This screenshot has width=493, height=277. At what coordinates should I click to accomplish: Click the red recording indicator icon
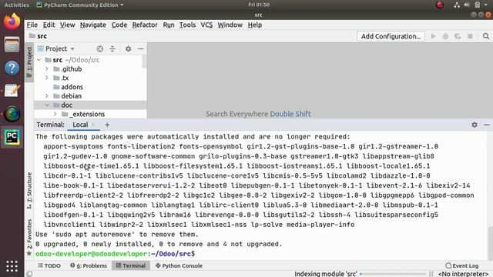click(x=440, y=5)
